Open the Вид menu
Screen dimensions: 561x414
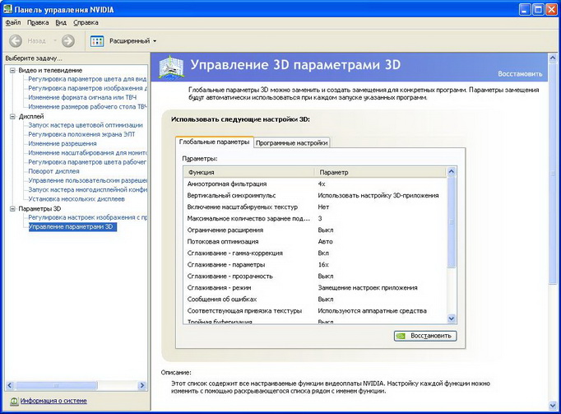click(61, 22)
